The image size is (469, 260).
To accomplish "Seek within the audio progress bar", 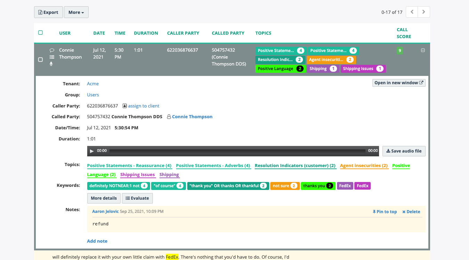I will pos(237,151).
